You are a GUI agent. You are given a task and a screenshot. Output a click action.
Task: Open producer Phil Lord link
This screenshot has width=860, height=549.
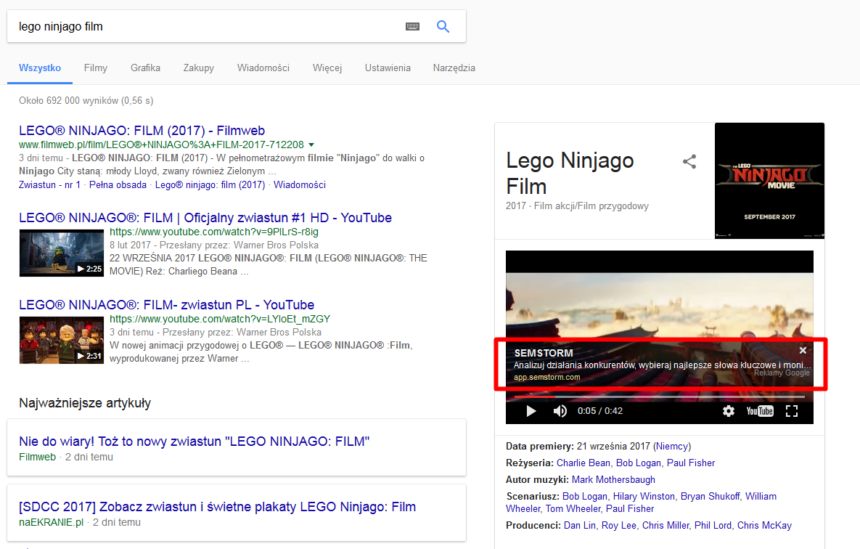(x=713, y=525)
